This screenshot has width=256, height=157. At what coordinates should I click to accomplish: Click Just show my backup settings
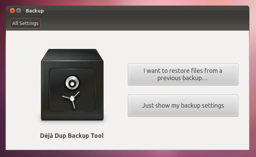pyautogui.click(x=183, y=105)
